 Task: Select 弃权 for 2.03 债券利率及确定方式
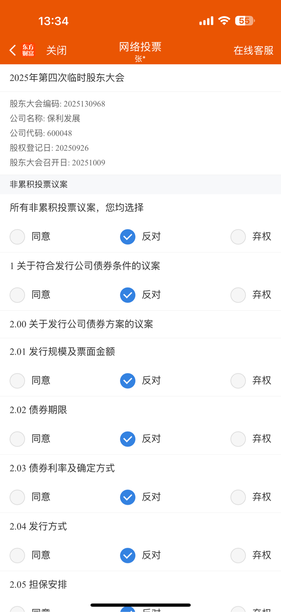238,497
